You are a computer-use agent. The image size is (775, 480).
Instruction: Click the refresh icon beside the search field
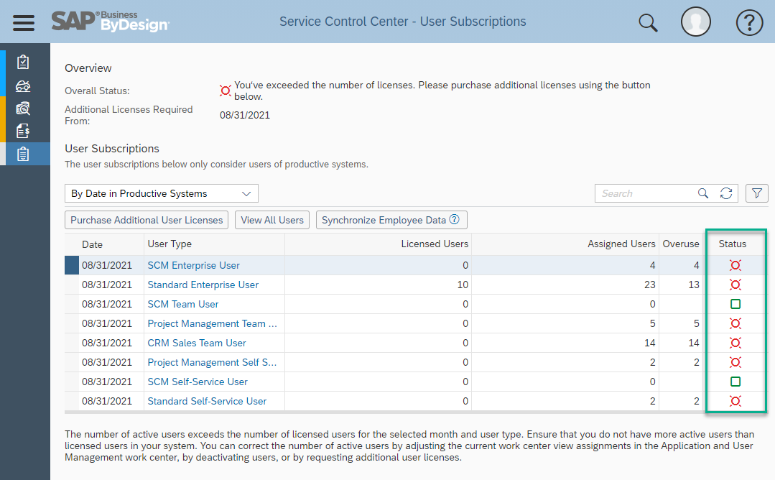coord(725,193)
